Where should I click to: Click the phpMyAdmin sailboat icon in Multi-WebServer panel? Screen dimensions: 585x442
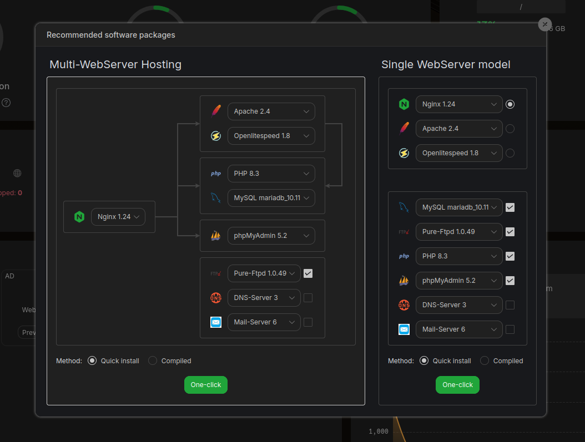[x=216, y=236]
